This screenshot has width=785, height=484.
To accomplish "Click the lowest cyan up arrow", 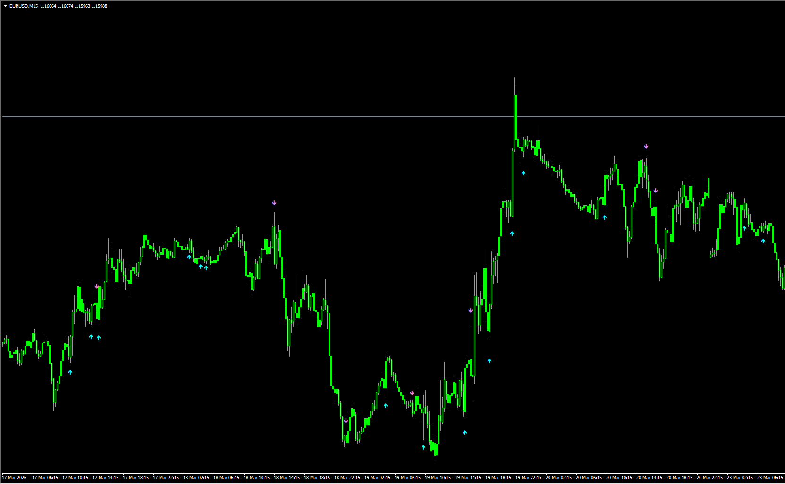I will click(423, 447).
